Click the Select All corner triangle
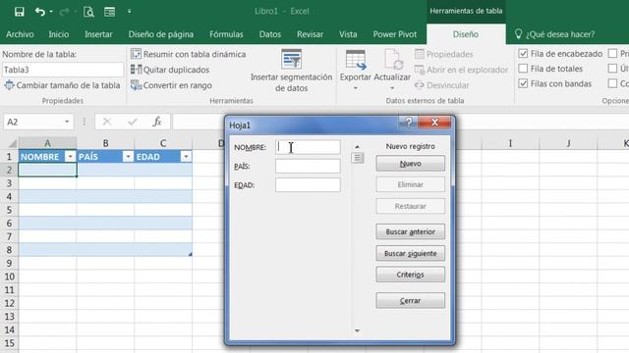Image resolution: width=629 pixels, height=353 pixels. pyautogui.click(x=13, y=143)
